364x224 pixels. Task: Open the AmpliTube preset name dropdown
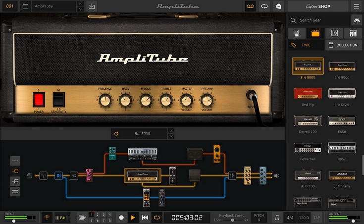[54, 6]
